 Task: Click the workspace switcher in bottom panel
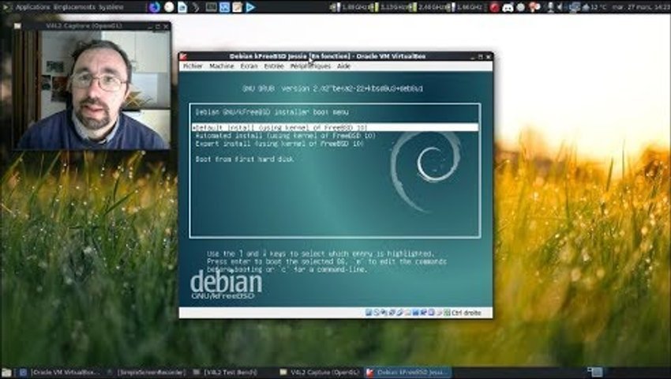(595, 372)
